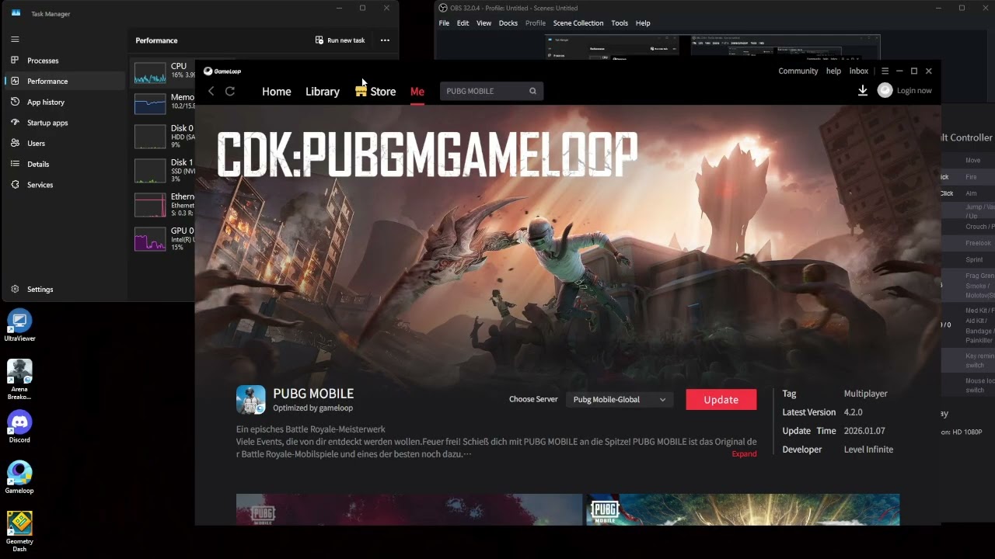
Task: Open OBS Help menu
Action: (643, 23)
